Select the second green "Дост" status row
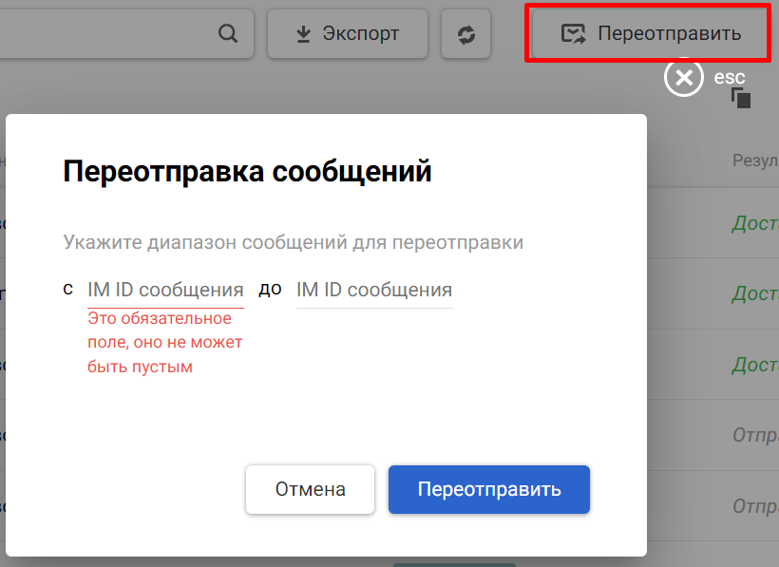Image resolution: width=779 pixels, height=567 pixels. click(x=754, y=293)
